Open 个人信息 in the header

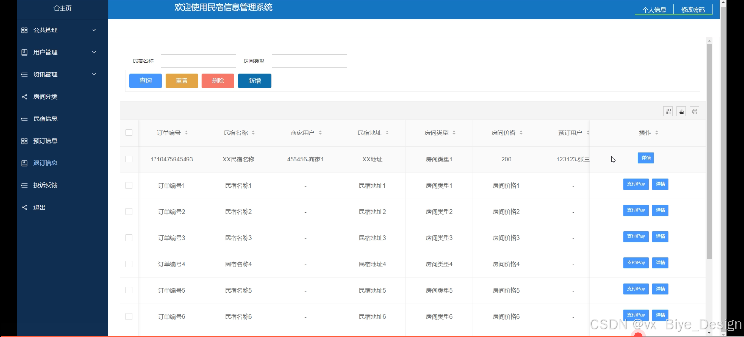pyautogui.click(x=654, y=10)
